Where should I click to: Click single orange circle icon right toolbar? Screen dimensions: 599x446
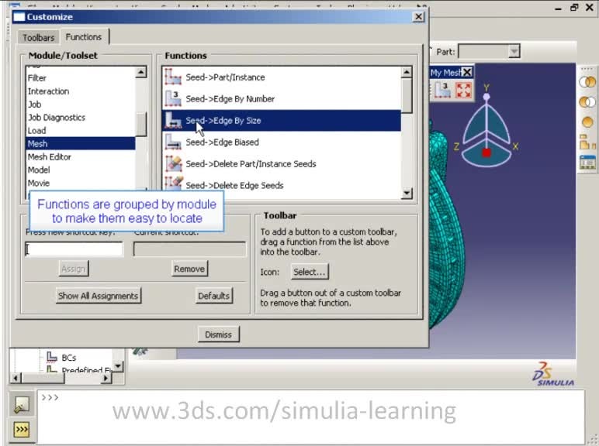587,122
